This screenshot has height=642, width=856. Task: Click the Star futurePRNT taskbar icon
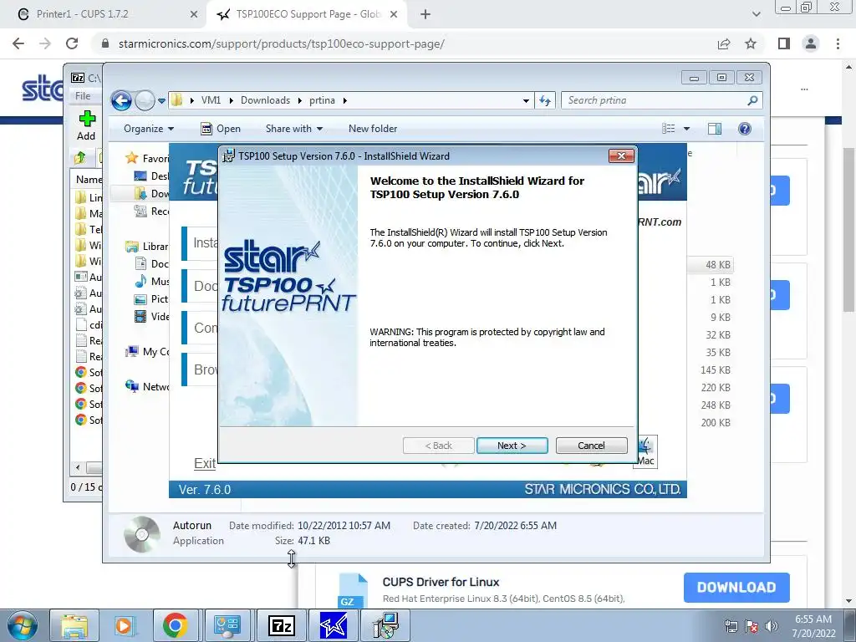click(333, 625)
